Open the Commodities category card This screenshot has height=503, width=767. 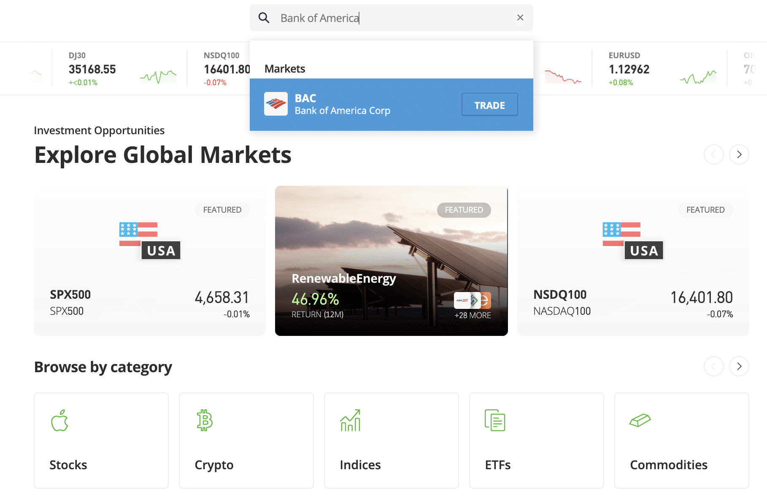tap(682, 441)
